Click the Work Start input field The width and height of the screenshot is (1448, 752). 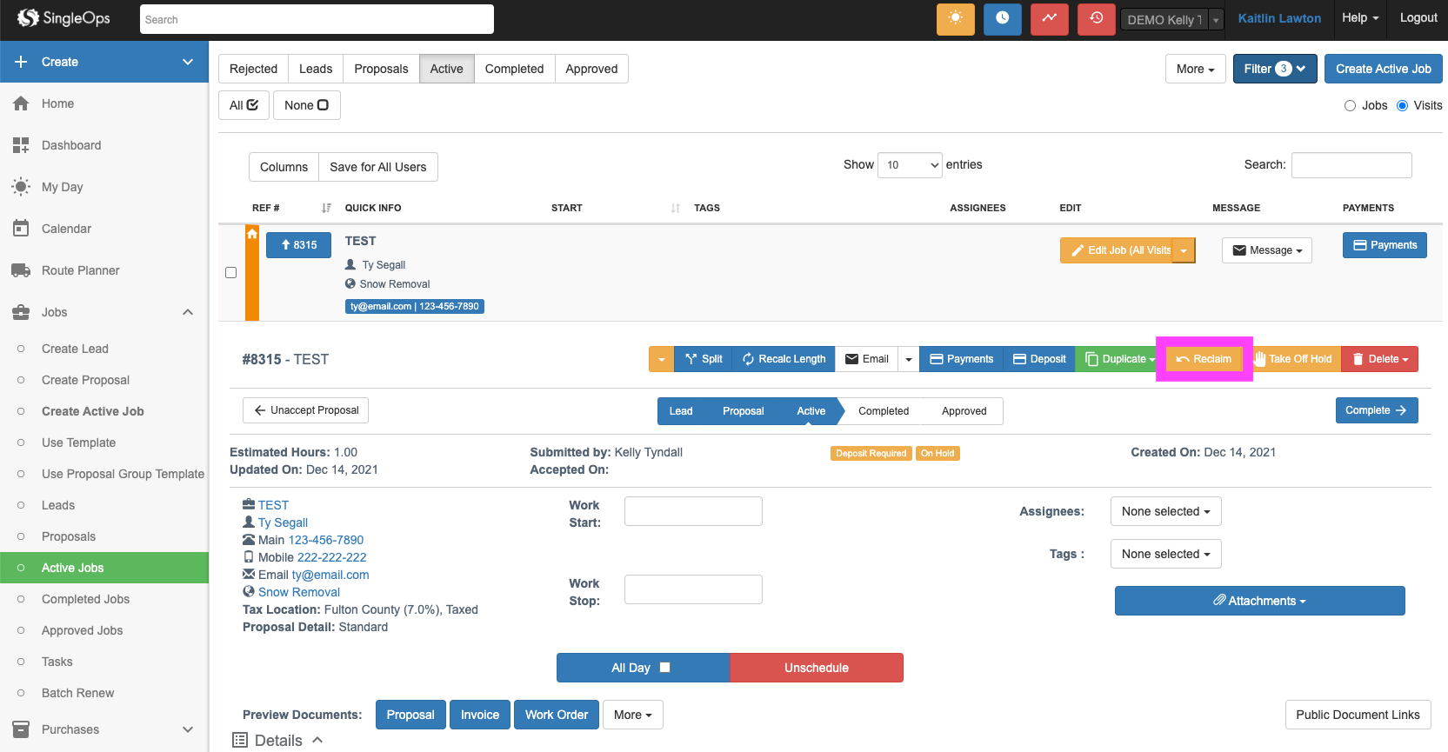coord(693,511)
